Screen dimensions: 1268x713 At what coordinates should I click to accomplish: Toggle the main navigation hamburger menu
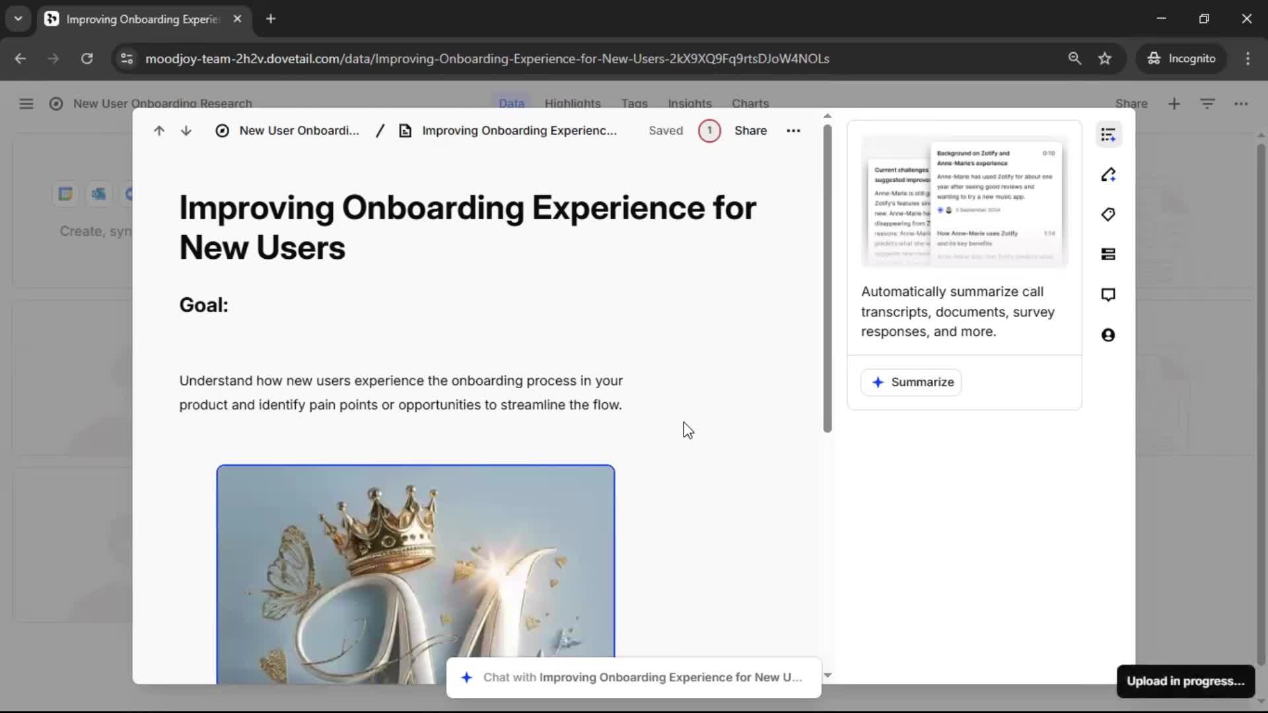click(26, 104)
